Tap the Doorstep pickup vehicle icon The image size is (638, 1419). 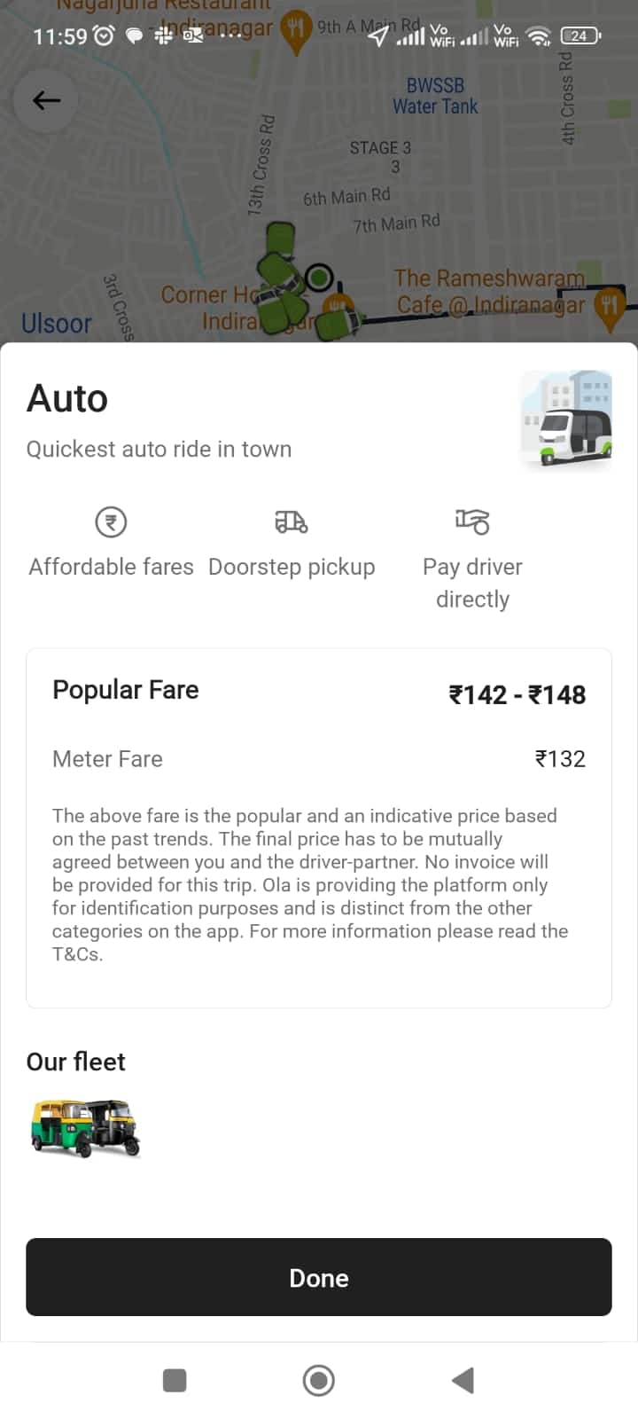[x=292, y=521]
